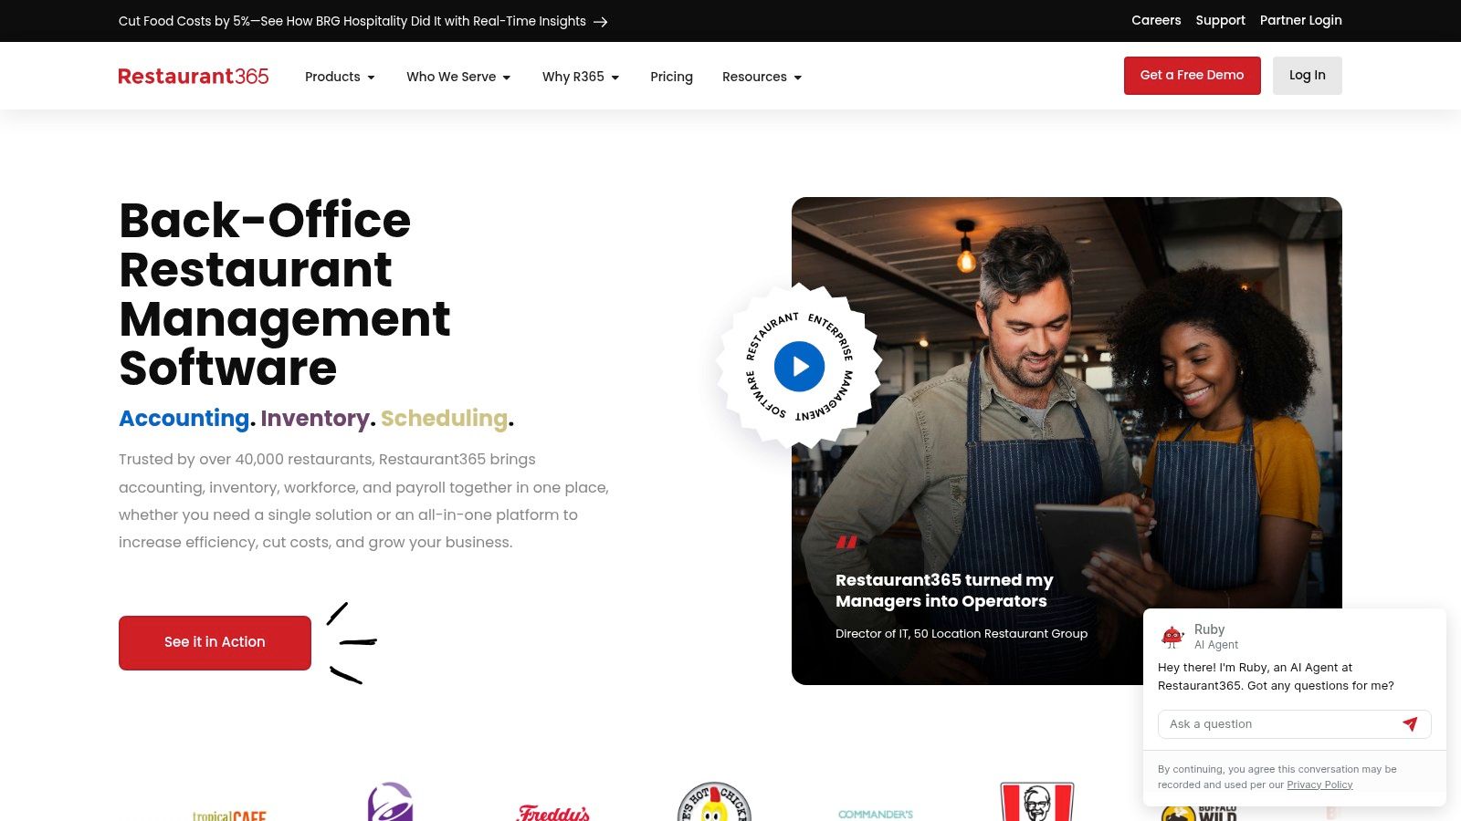Click the Ruby AI agent avatar icon

1172,635
